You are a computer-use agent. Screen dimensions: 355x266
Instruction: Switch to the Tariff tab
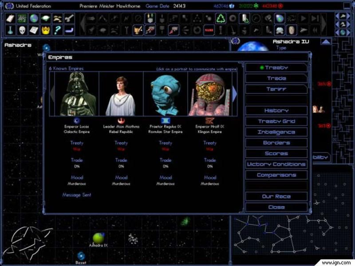[x=276, y=89]
